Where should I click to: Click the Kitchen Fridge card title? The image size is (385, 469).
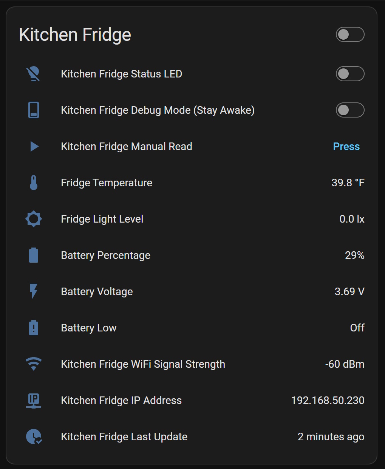[x=75, y=34]
